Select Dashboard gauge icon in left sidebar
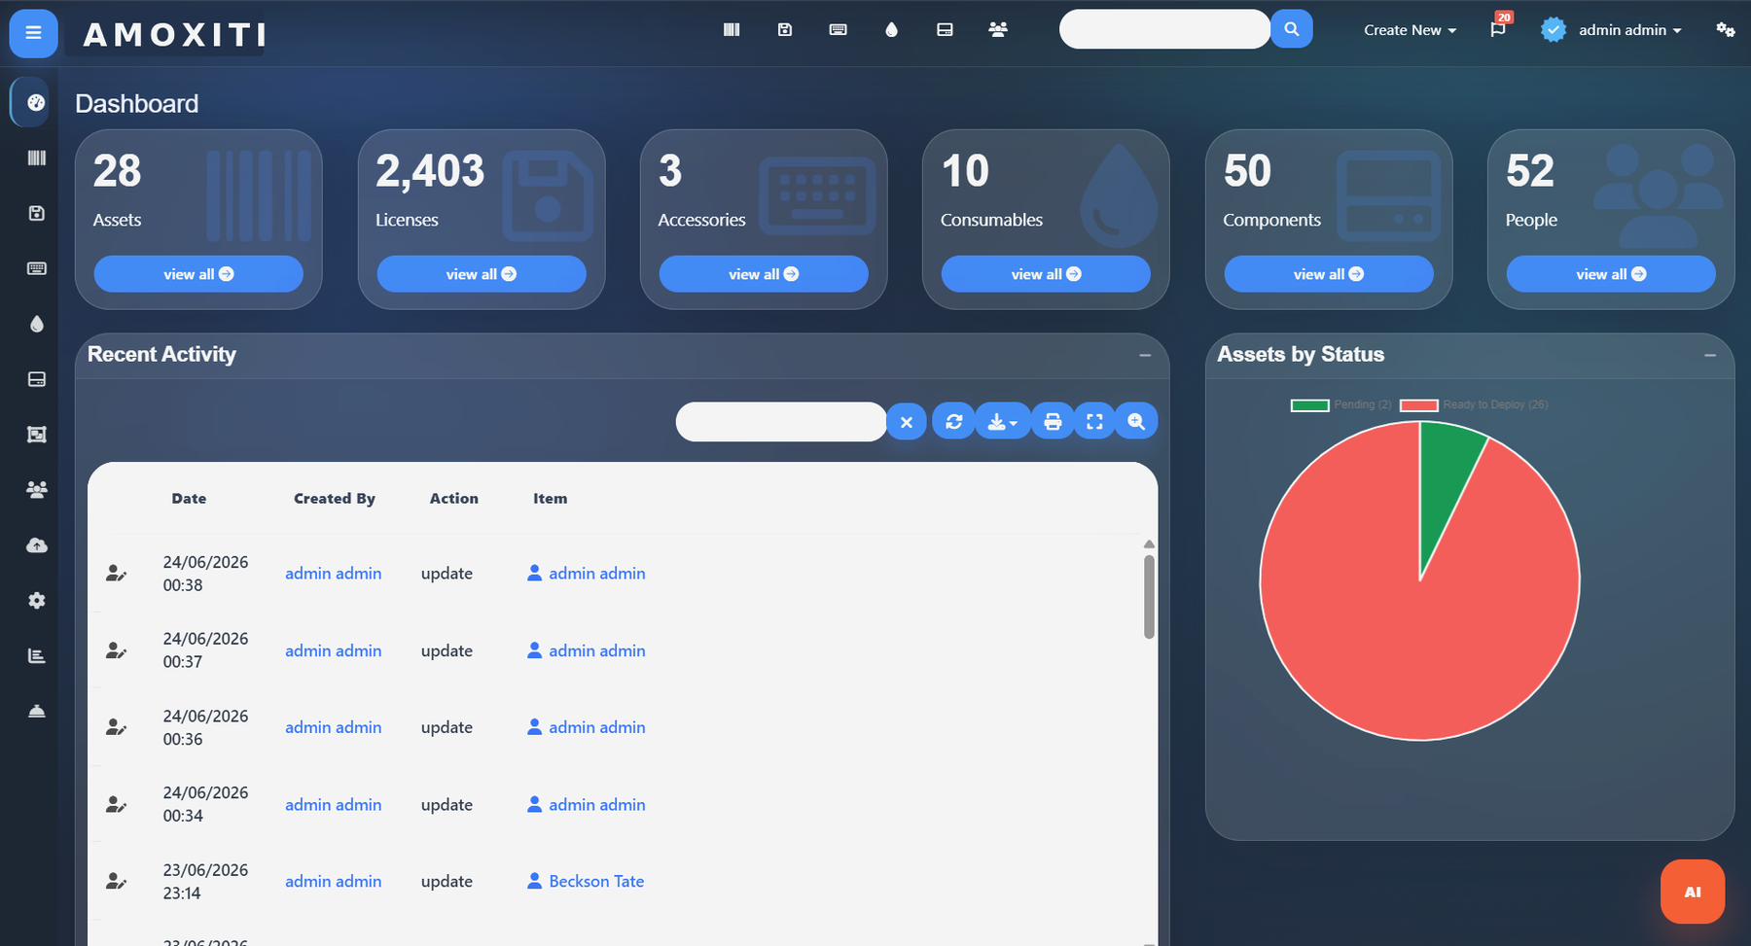 click(36, 102)
